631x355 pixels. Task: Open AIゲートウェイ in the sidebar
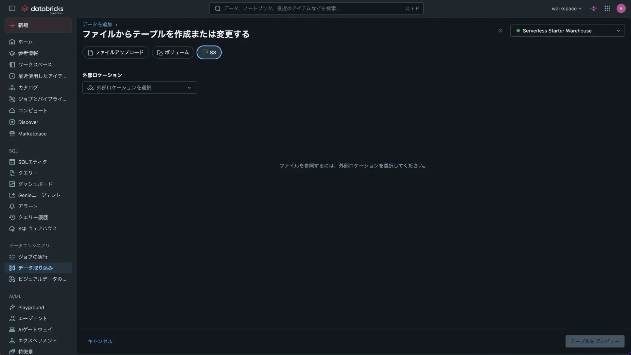click(38, 329)
